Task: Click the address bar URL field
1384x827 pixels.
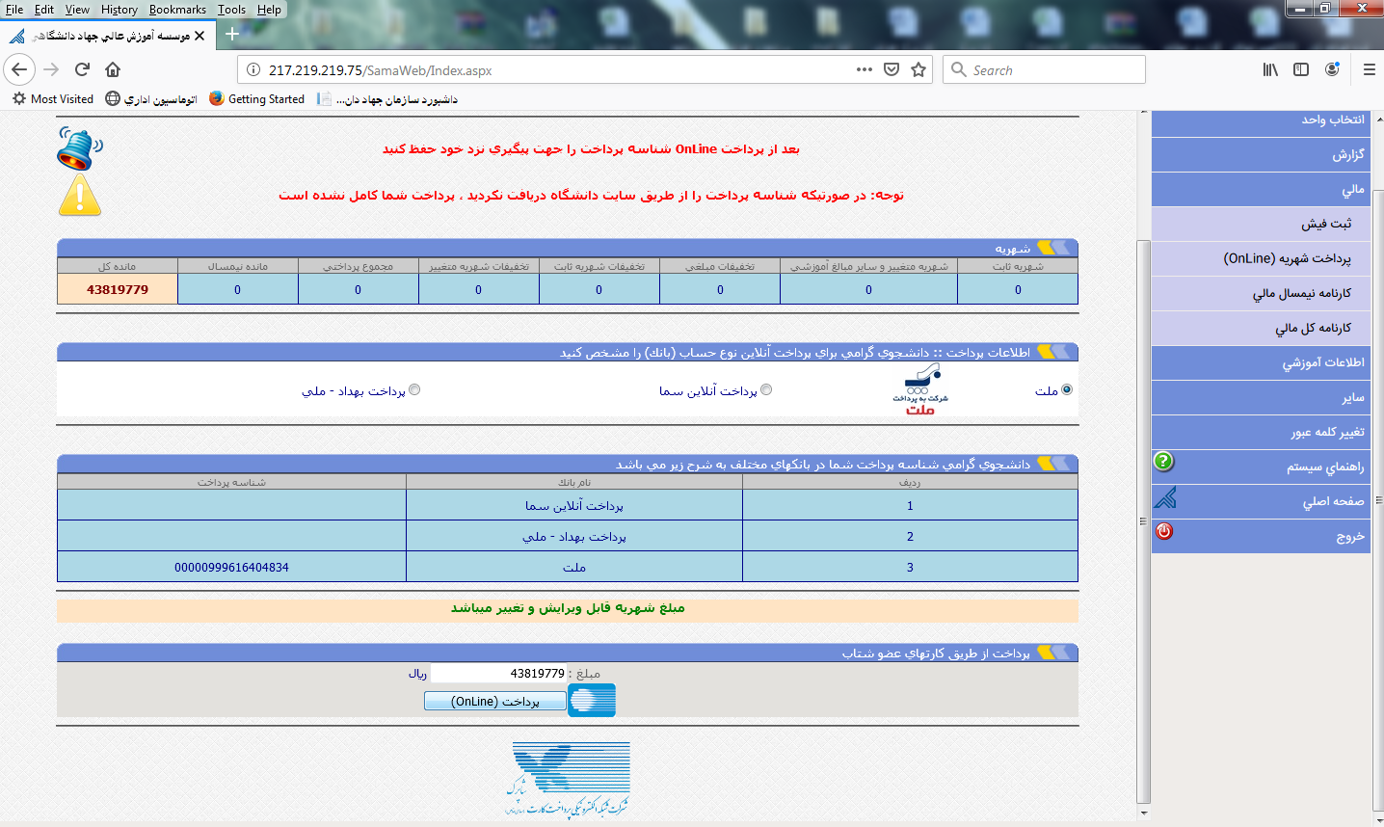Action: tap(559, 69)
